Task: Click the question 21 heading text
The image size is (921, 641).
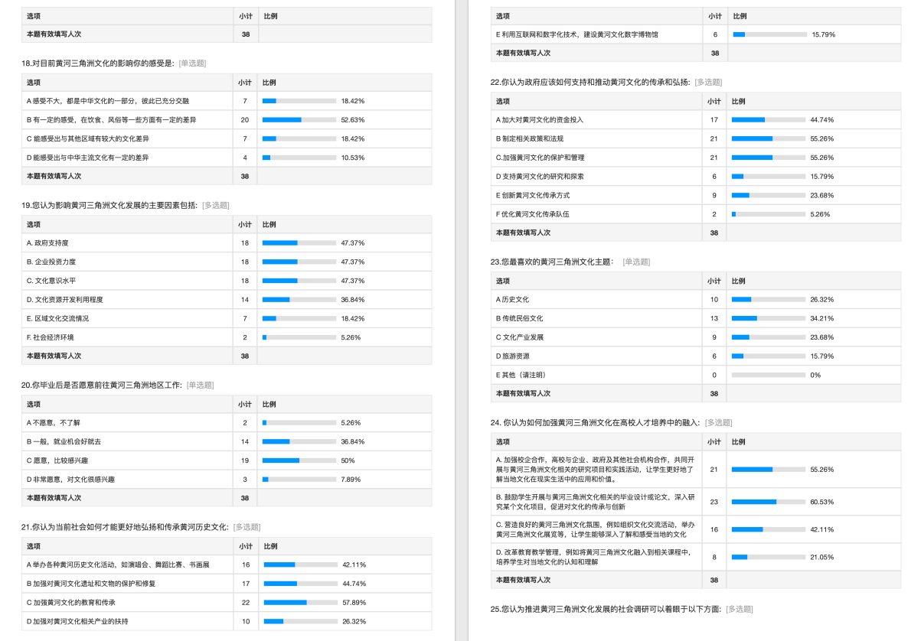Action: (x=125, y=527)
